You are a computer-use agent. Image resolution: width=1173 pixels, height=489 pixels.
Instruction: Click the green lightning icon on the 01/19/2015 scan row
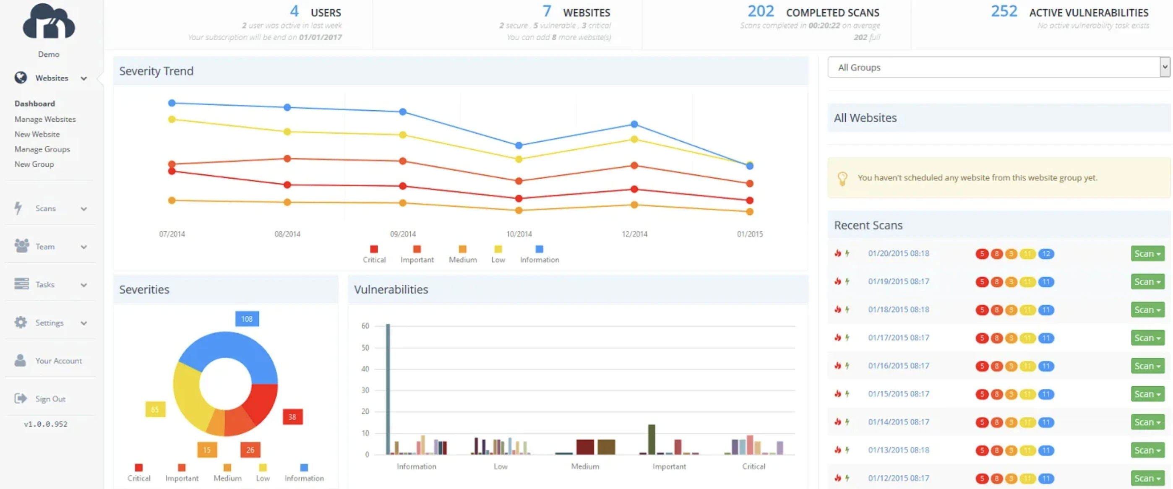[x=848, y=281]
